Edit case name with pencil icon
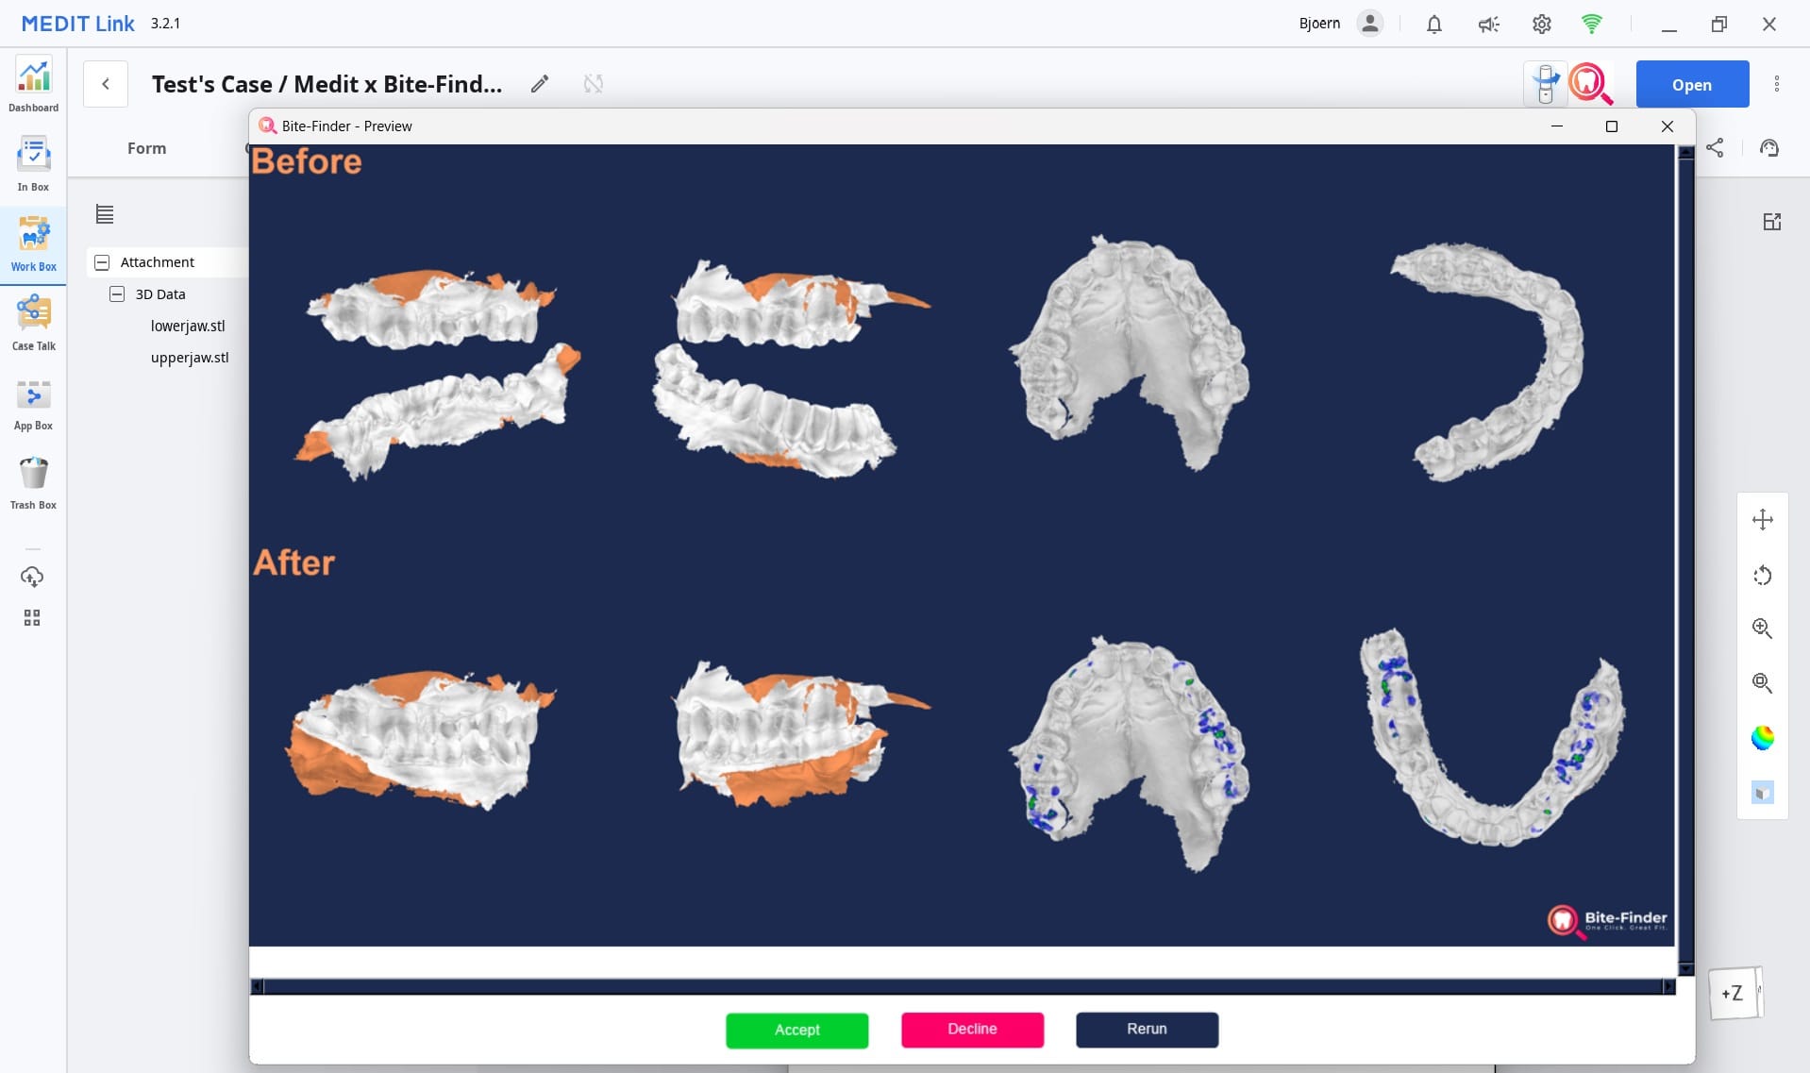Viewport: 1810px width, 1073px height. 540,84
